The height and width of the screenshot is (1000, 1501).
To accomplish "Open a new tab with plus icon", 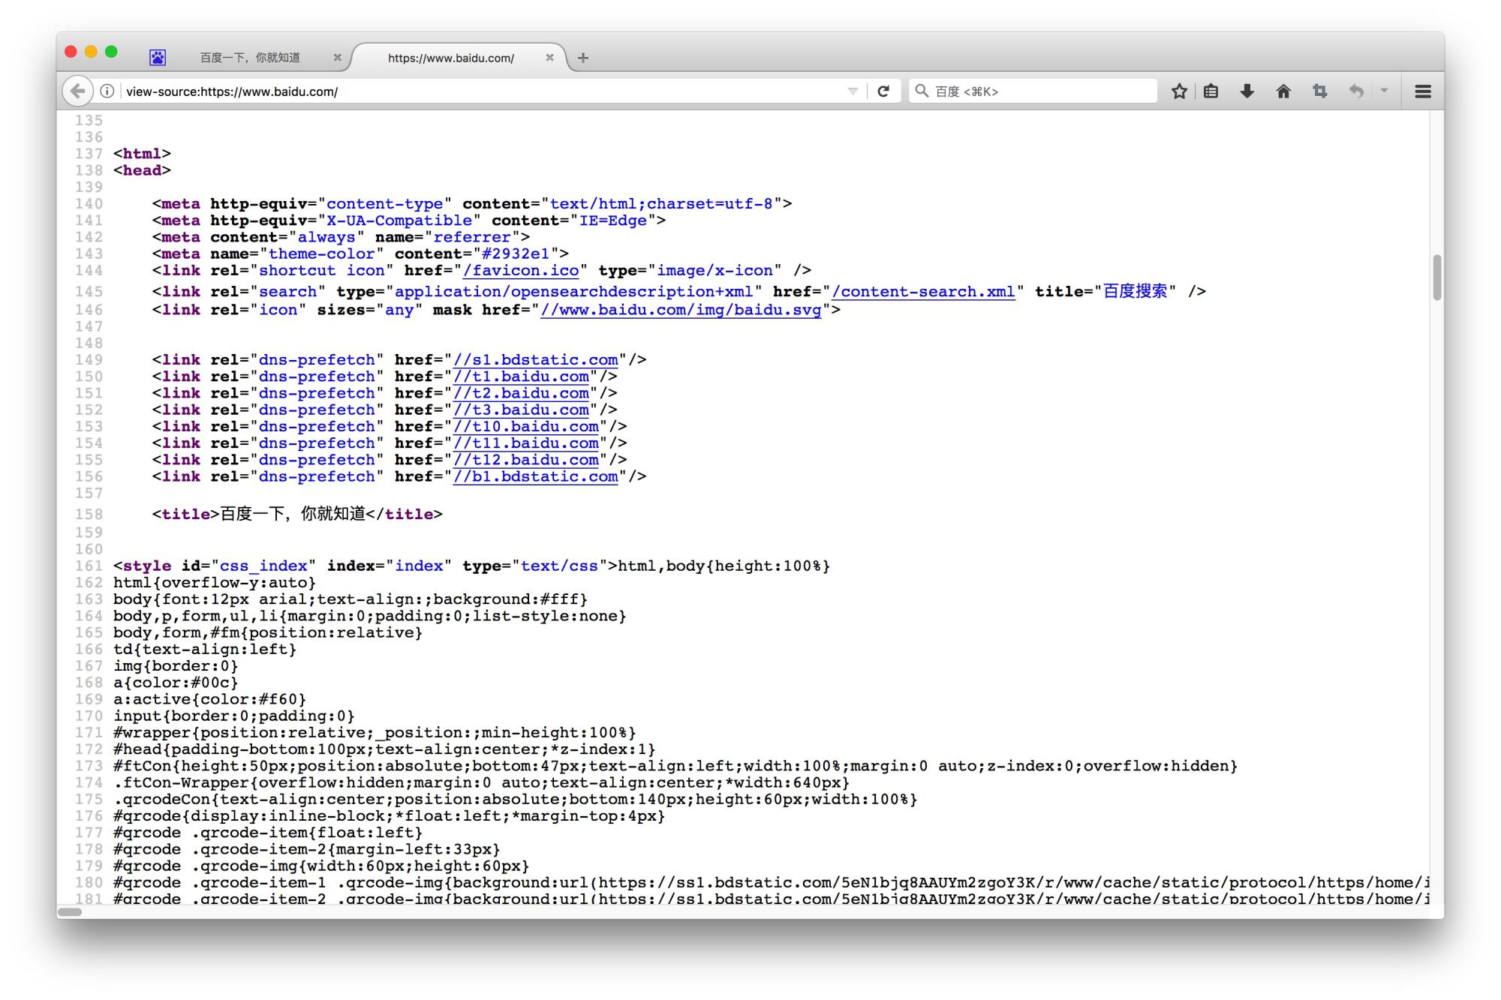I will coord(583,58).
